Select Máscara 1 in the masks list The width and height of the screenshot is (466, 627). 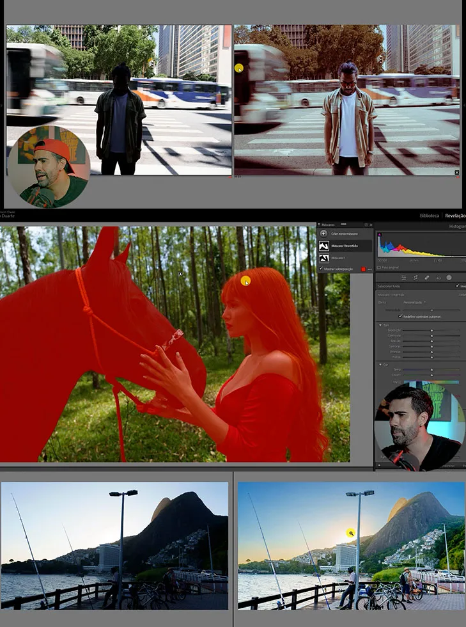tap(324, 258)
